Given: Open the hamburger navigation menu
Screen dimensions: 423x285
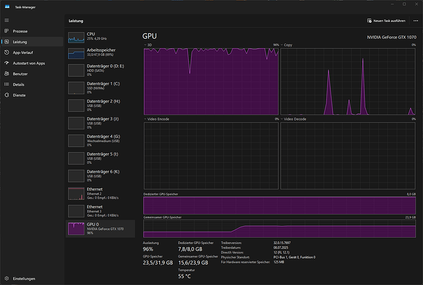Looking at the screenshot, I should click(x=7, y=20).
